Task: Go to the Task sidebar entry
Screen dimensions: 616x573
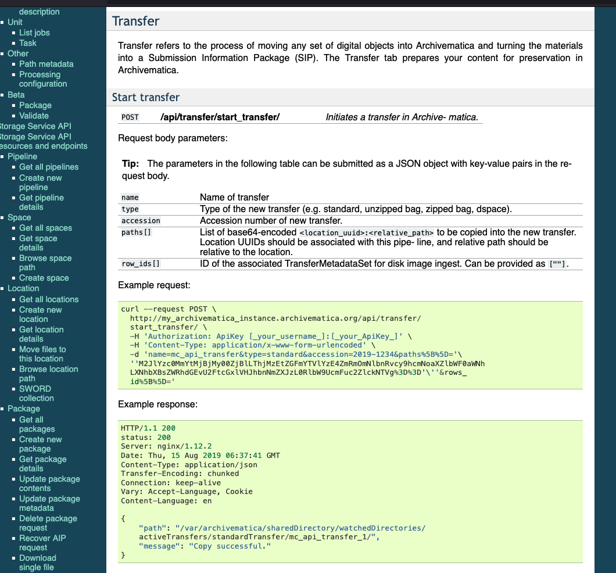Action: (27, 43)
